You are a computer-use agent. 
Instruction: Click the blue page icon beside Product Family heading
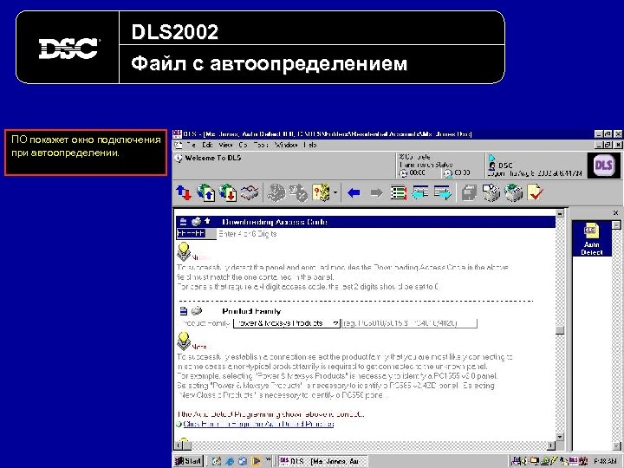tap(183, 311)
